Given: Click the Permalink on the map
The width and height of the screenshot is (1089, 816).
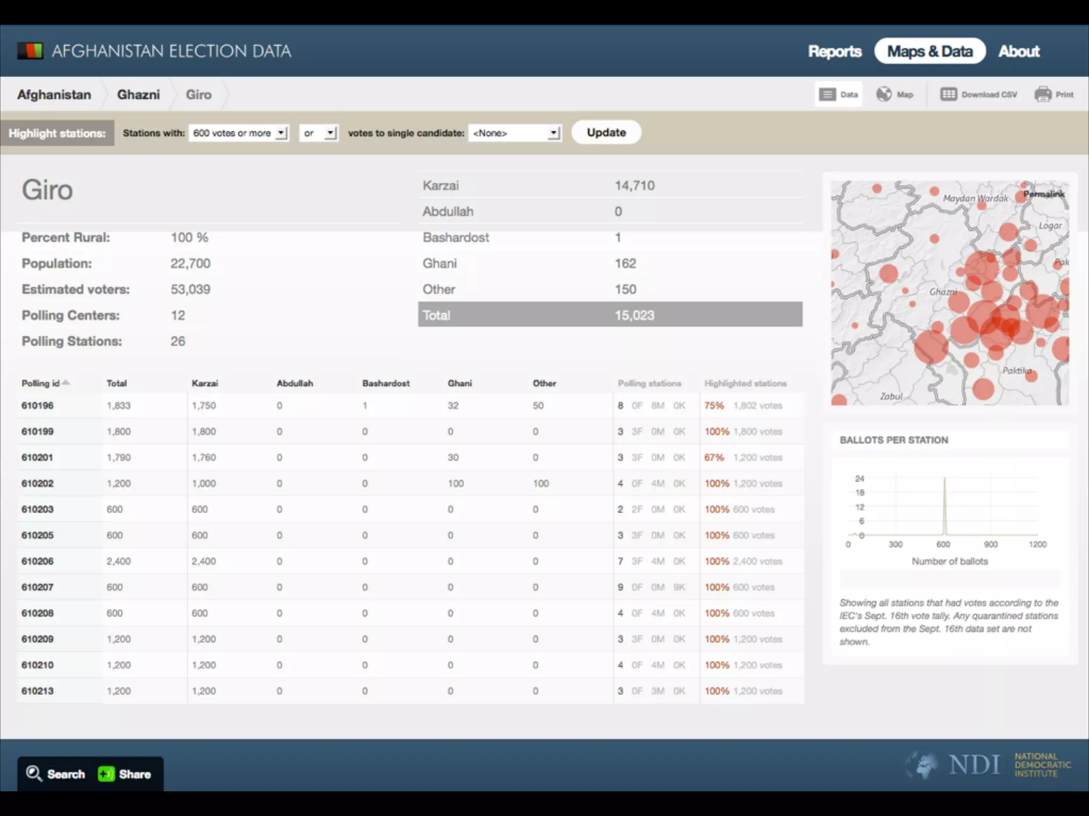Looking at the screenshot, I should point(1043,194).
